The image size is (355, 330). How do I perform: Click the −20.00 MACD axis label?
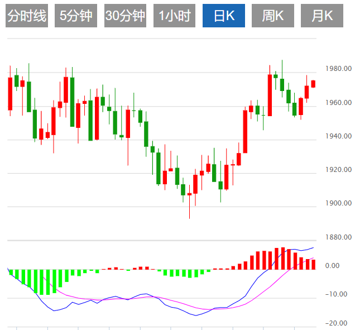(336, 323)
